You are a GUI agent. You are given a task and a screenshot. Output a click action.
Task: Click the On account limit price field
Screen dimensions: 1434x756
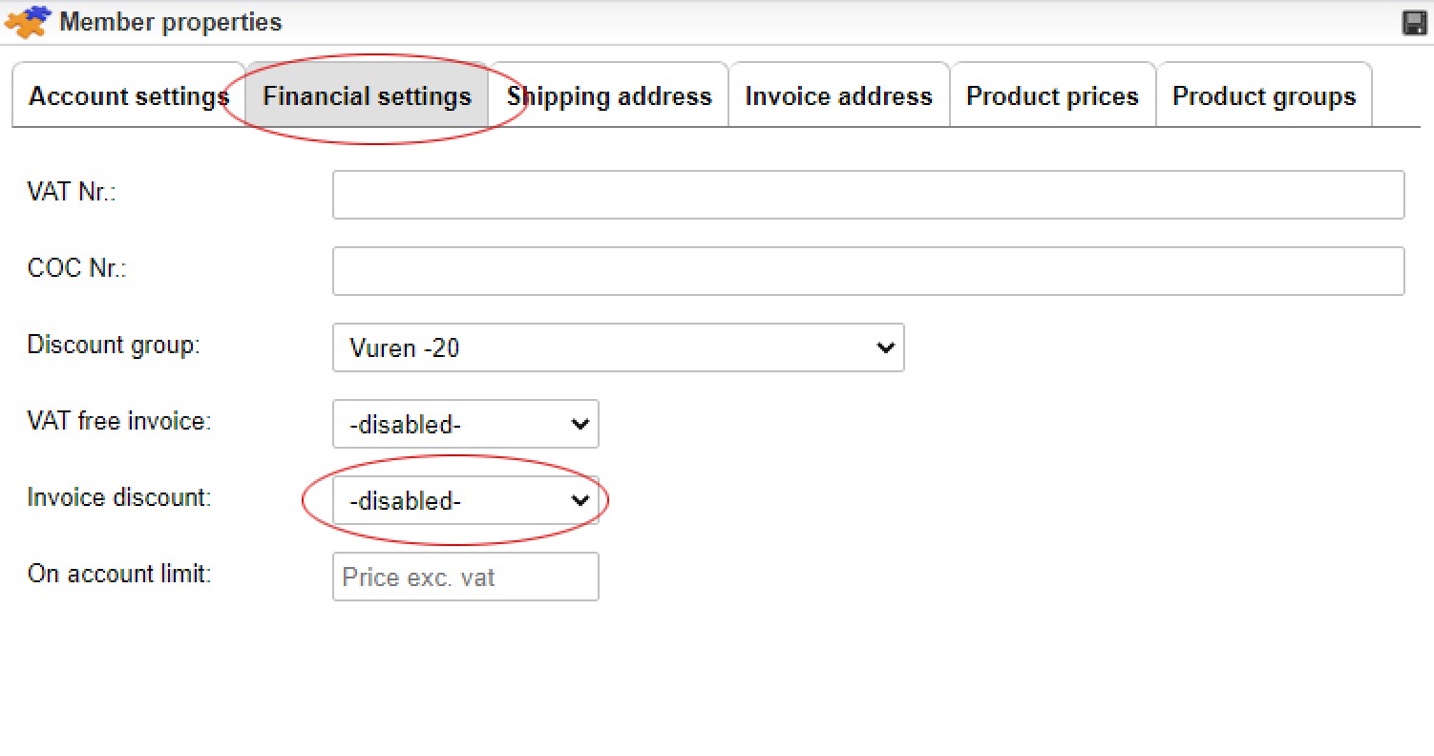tap(465, 577)
